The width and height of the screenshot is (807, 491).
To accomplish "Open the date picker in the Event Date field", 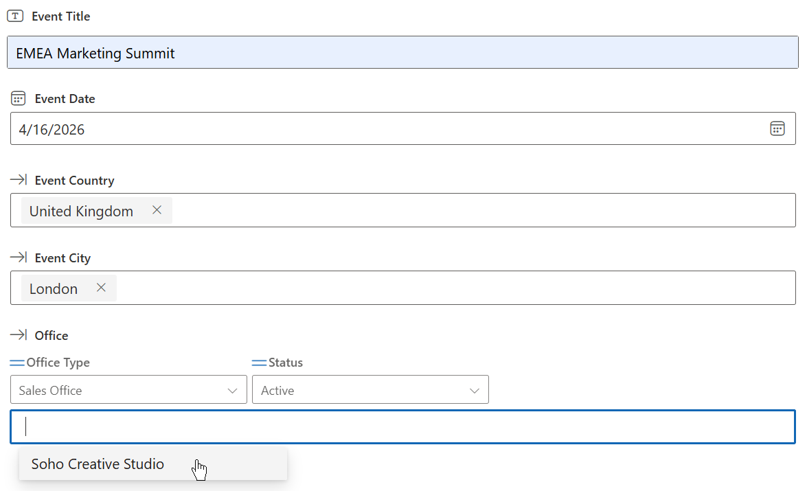I will tap(777, 129).
